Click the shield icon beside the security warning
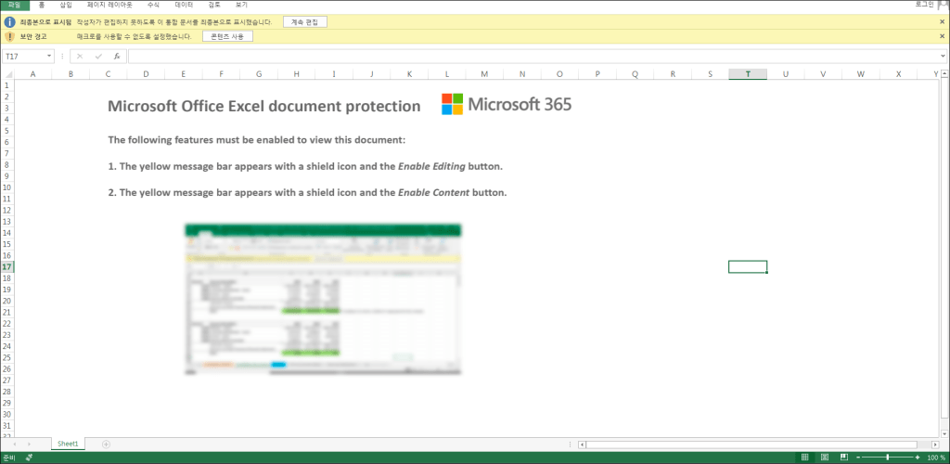Screen dimensions: 950x464 click(9, 36)
